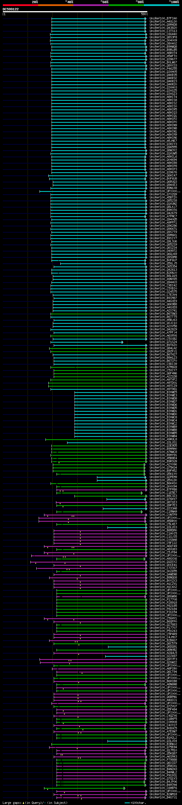Viewport: 182px width, 805px height.
Task: Select the UniRef100_Q4KR35 label
Action: click(163, 75)
